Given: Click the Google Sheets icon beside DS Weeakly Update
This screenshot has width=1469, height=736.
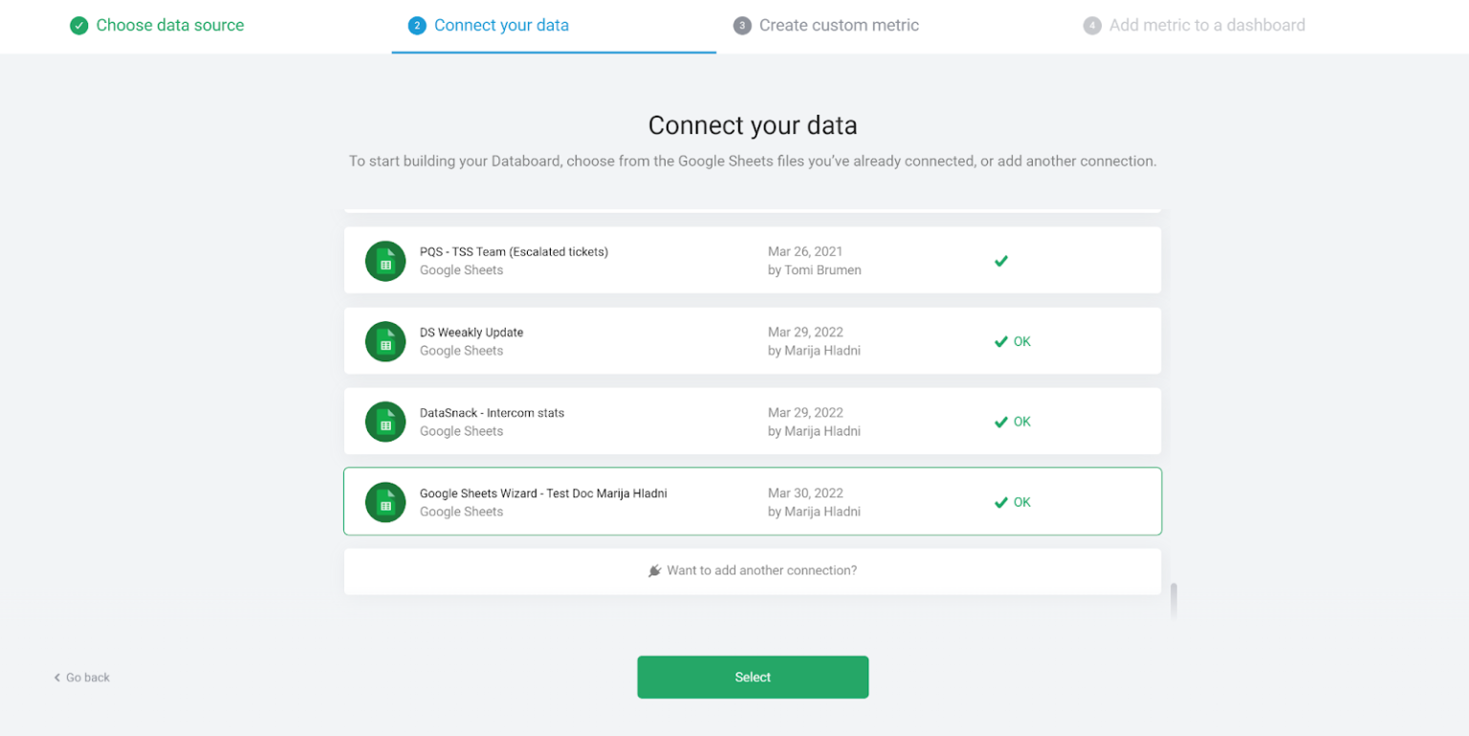Looking at the screenshot, I should (x=385, y=340).
